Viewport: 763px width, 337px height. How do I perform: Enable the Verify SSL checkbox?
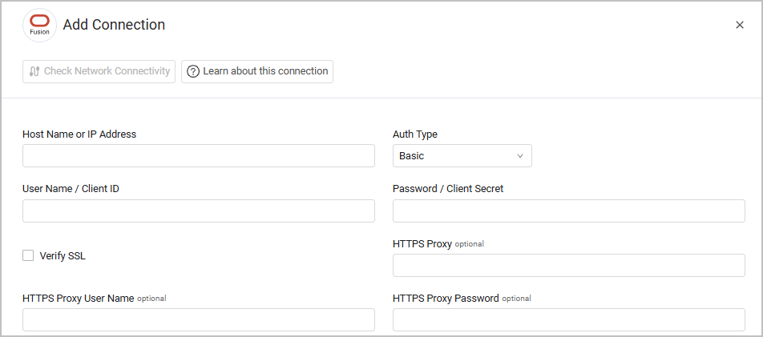pyautogui.click(x=28, y=256)
